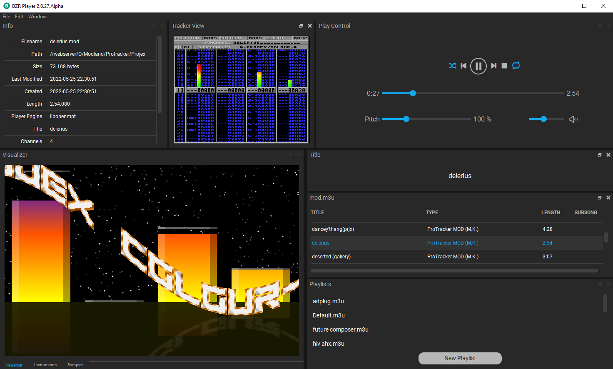Sort playlist by TYPE column
The width and height of the screenshot is (613, 369).
[432, 213]
